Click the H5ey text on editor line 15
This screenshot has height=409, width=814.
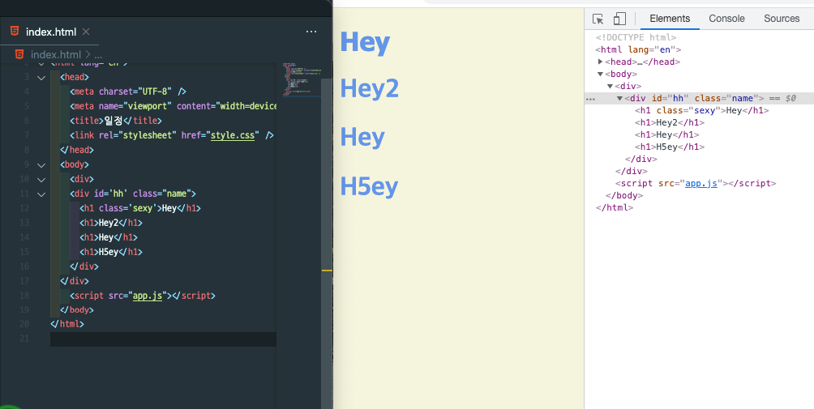(x=109, y=252)
